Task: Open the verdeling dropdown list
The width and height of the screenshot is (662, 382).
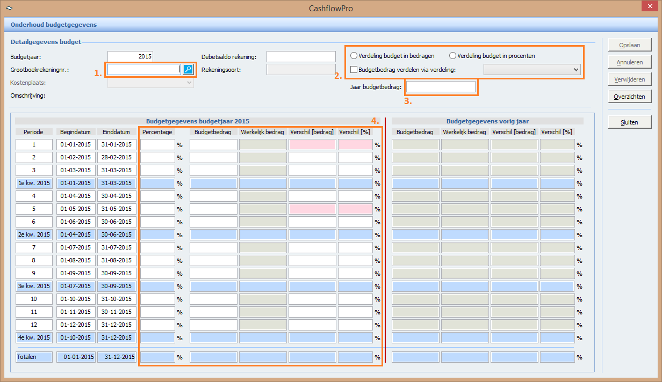Action: 532,69
